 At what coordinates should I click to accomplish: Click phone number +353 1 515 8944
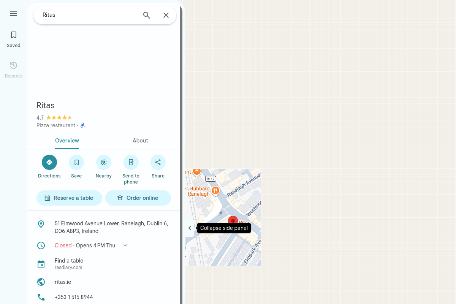(x=74, y=297)
